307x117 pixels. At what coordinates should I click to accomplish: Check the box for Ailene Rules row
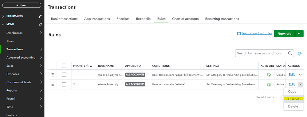click(64, 84)
